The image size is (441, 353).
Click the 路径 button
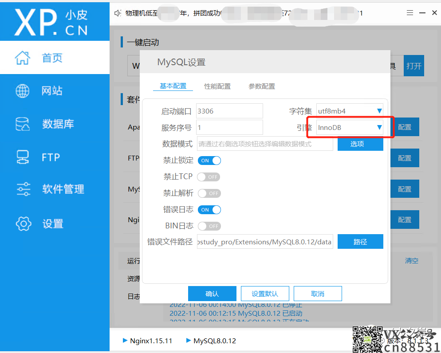(360, 242)
